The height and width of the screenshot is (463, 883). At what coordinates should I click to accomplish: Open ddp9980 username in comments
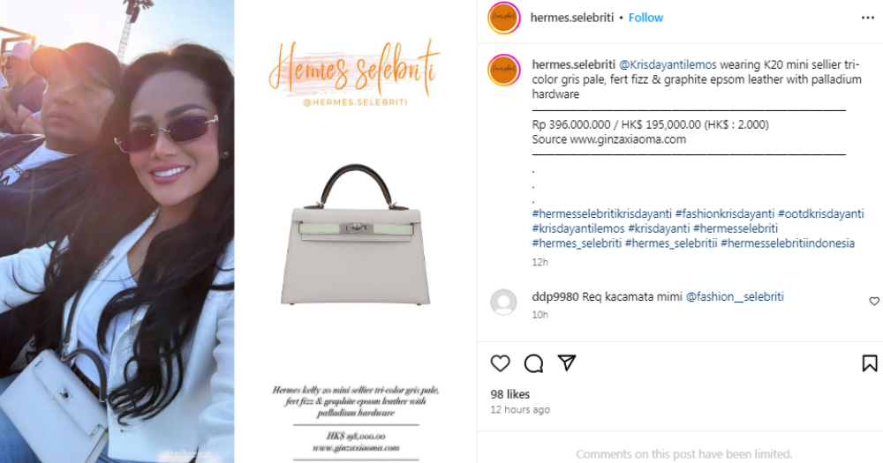555,296
